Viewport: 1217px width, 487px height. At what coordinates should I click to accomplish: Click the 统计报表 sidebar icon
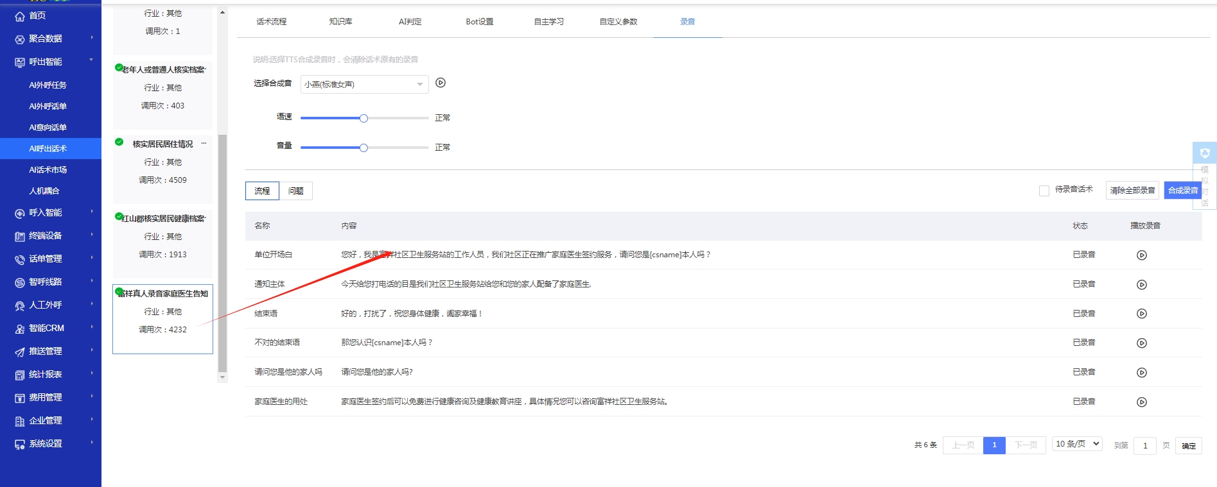[x=20, y=375]
